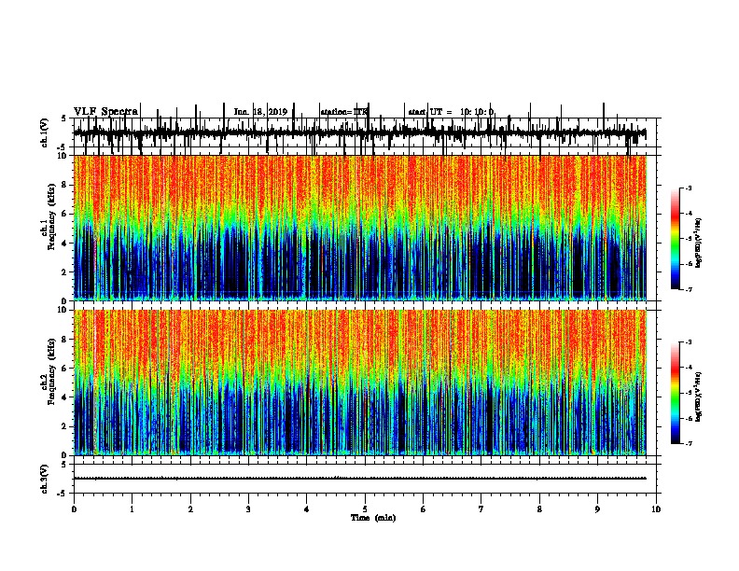Click the "-7" label on ch.1 color bar
This screenshot has width=739, height=571.
(x=688, y=289)
